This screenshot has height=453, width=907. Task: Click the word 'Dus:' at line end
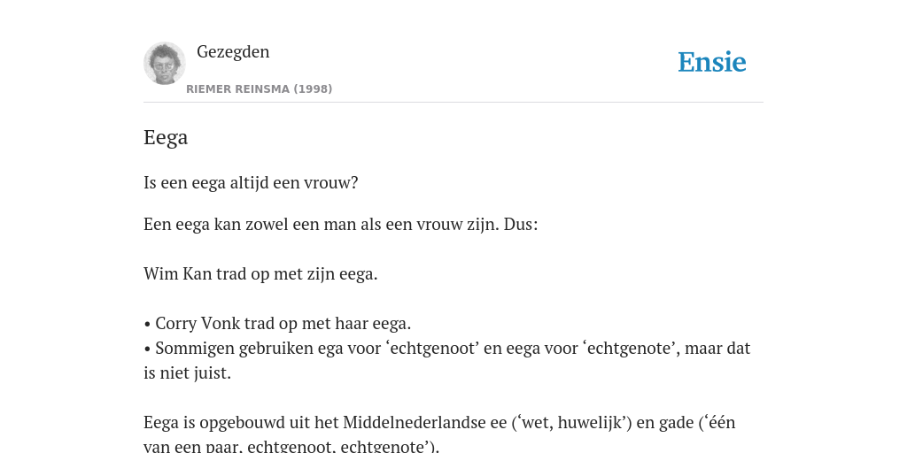pyautogui.click(x=521, y=224)
